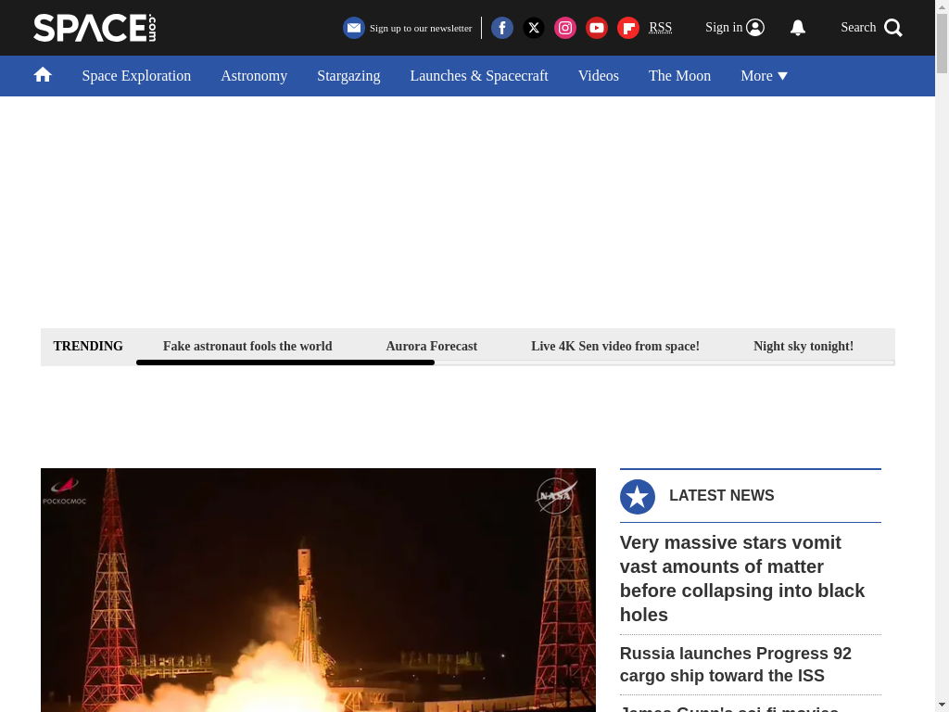Viewport: 949px width, 712px height.
Task: Click the search magnifying glass icon
Action: click(x=892, y=28)
